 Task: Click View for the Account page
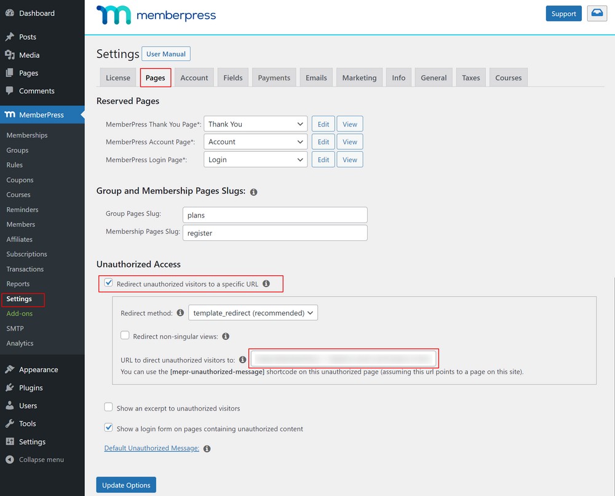pyautogui.click(x=350, y=141)
